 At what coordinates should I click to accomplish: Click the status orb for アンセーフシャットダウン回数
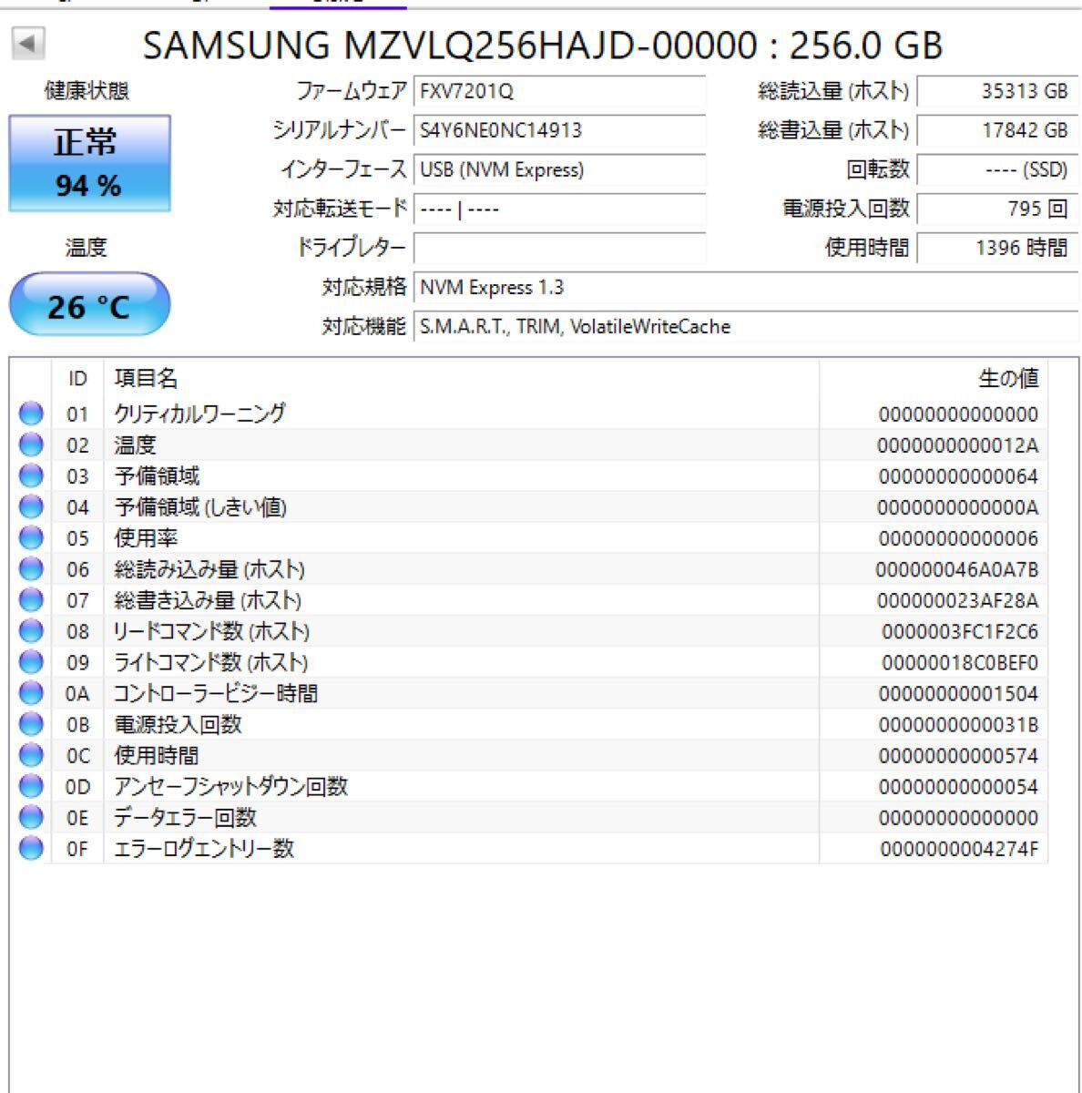(31, 785)
